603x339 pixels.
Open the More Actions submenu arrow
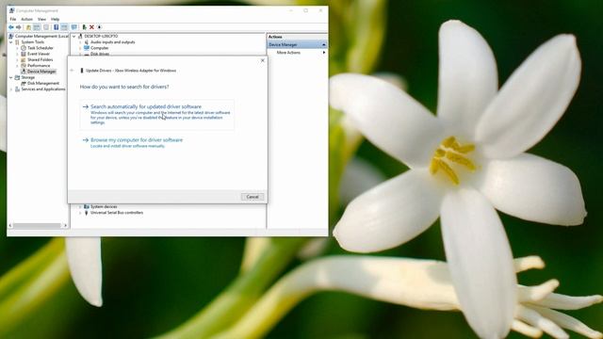pyautogui.click(x=324, y=53)
